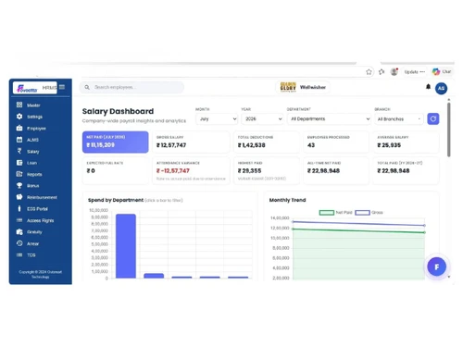This screenshot has width=463, height=347.
Task: Open the Employee menu label
Action: 36,129
